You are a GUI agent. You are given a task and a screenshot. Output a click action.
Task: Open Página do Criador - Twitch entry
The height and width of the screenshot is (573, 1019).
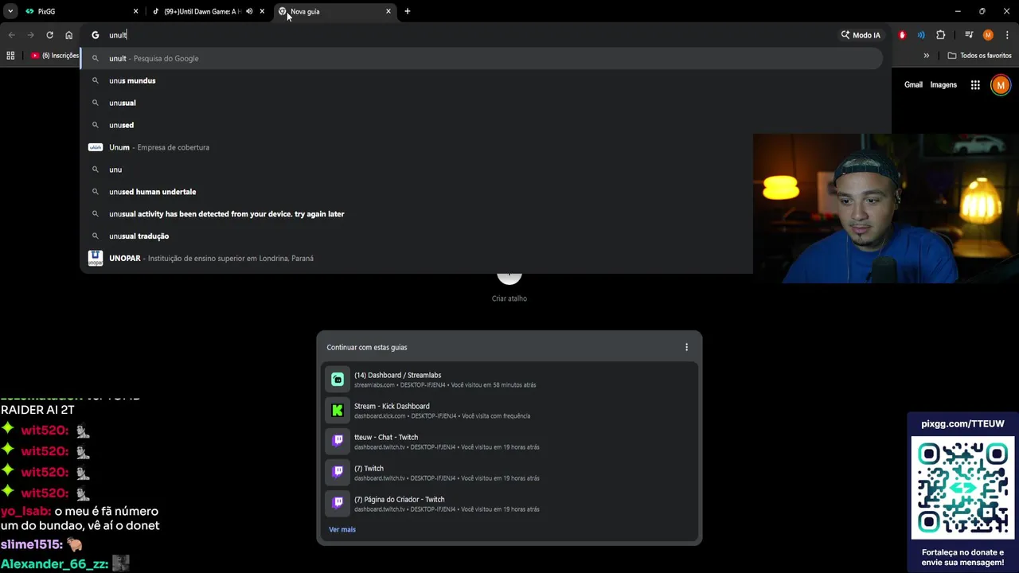coord(509,504)
